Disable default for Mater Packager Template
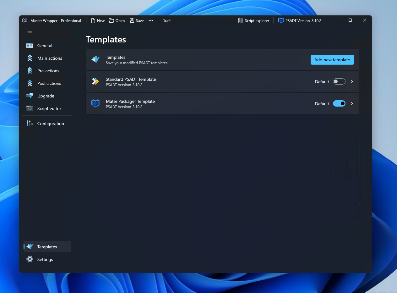The height and width of the screenshot is (293, 397). [339, 103]
